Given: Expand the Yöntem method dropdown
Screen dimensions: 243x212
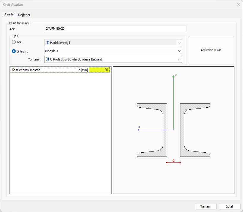Looking at the screenshot, I should [113, 59].
